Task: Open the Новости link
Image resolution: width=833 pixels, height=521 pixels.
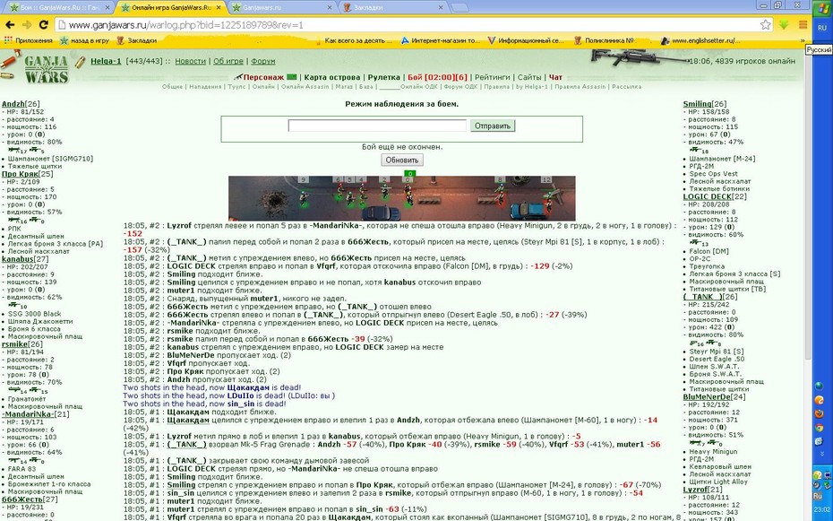Action: [x=190, y=61]
